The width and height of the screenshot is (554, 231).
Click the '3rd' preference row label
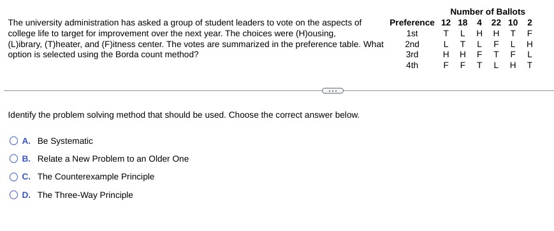click(x=412, y=54)
